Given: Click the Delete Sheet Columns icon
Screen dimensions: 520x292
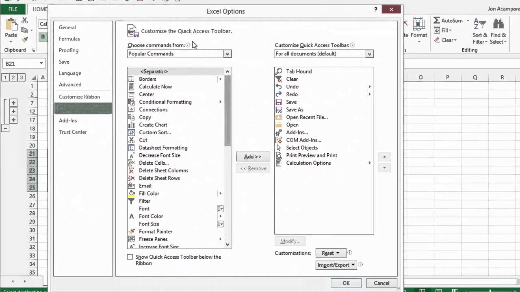Looking at the screenshot, I should coord(131,170).
